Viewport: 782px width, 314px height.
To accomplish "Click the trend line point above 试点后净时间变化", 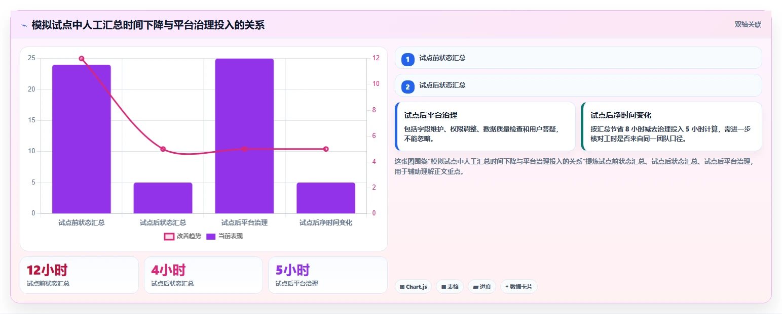I will point(326,149).
